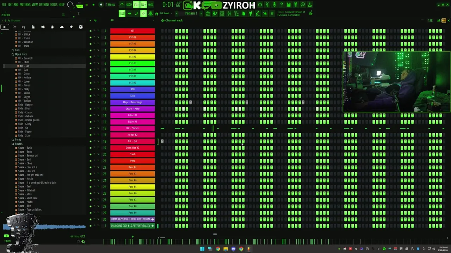
Task: Click the record button
Action: pyautogui.click(x=101, y=5)
